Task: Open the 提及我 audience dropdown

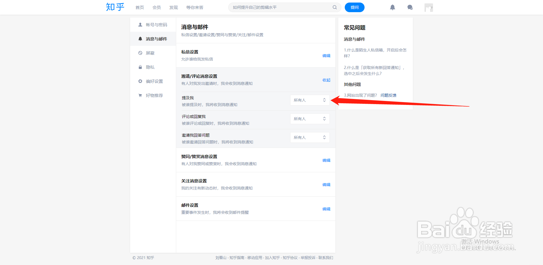Action: tap(310, 100)
